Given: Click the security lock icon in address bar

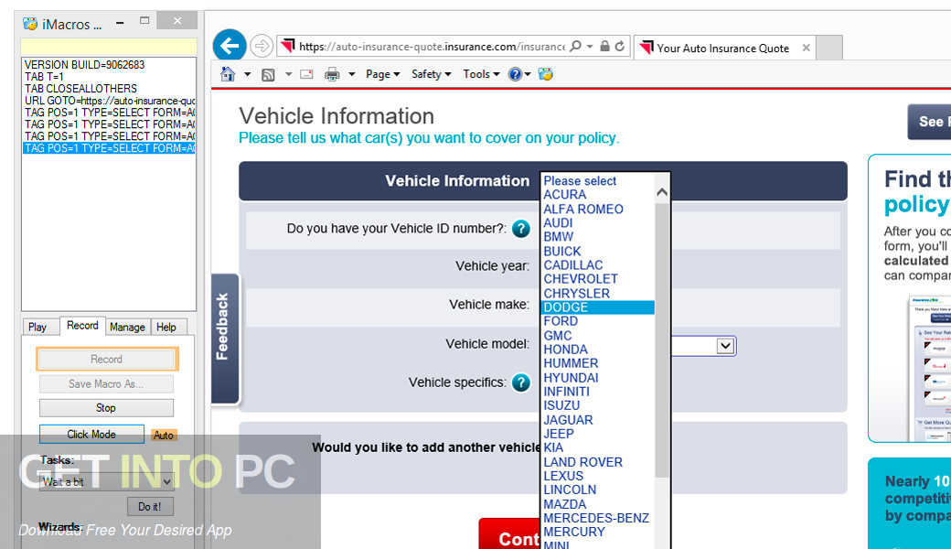Looking at the screenshot, I should click(604, 46).
